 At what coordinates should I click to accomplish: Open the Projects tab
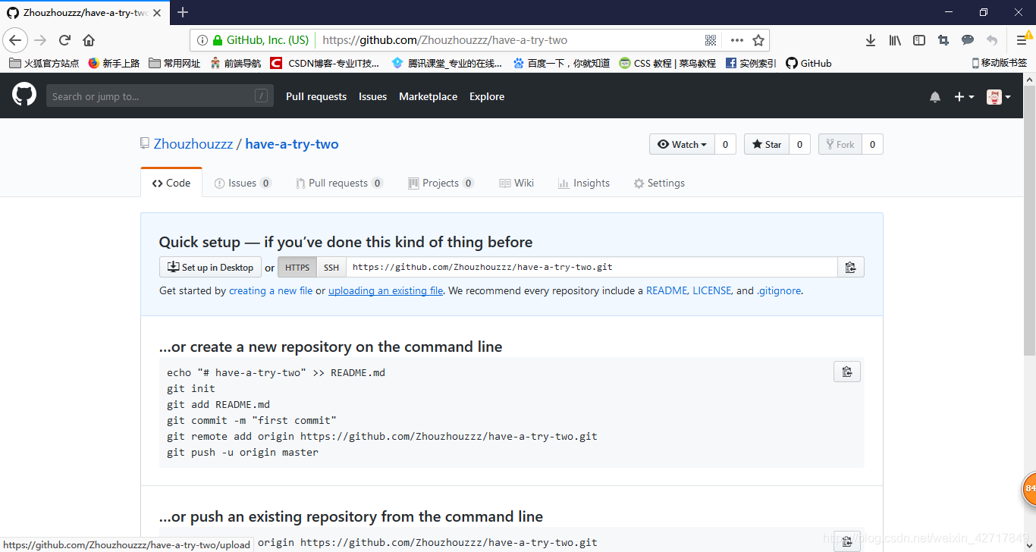(x=441, y=183)
